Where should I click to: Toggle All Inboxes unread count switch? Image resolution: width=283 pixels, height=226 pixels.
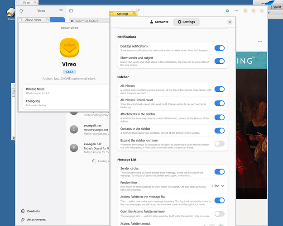[220, 103]
